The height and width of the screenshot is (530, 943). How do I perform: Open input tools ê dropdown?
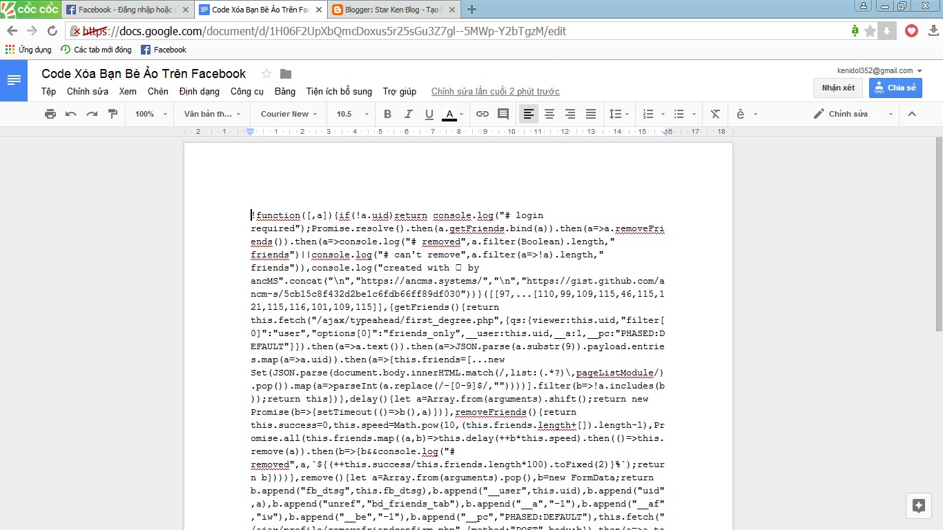747,114
